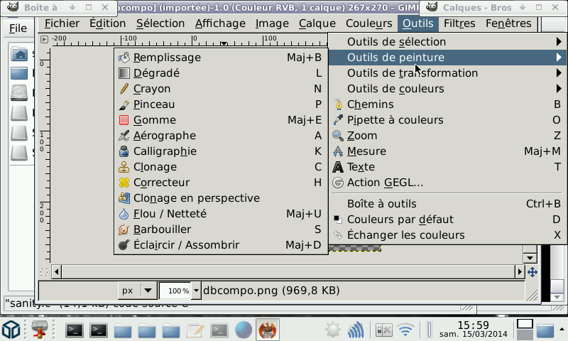Click Boîte à outils menu entry

pos(381,204)
